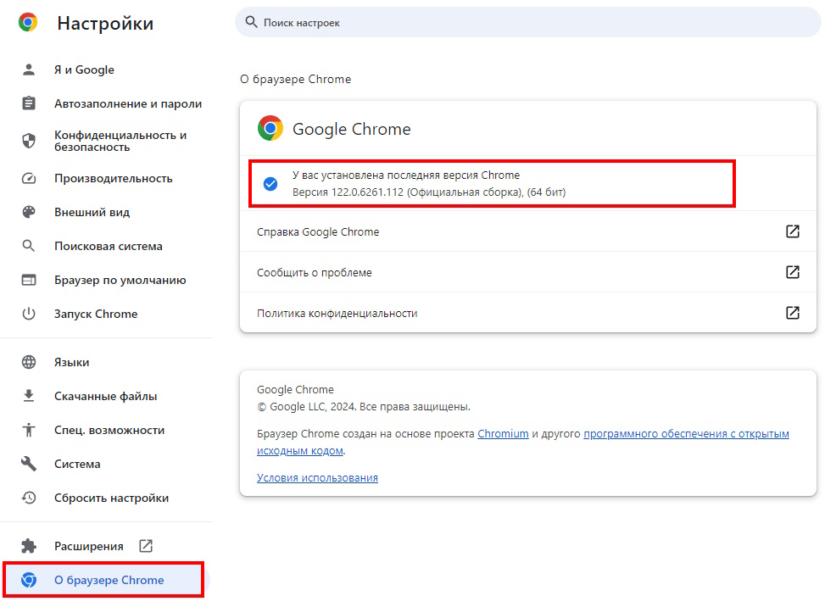Click the globe icon for Языки
This screenshot has width=836, height=607.
pyautogui.click(x=29, y=362)
